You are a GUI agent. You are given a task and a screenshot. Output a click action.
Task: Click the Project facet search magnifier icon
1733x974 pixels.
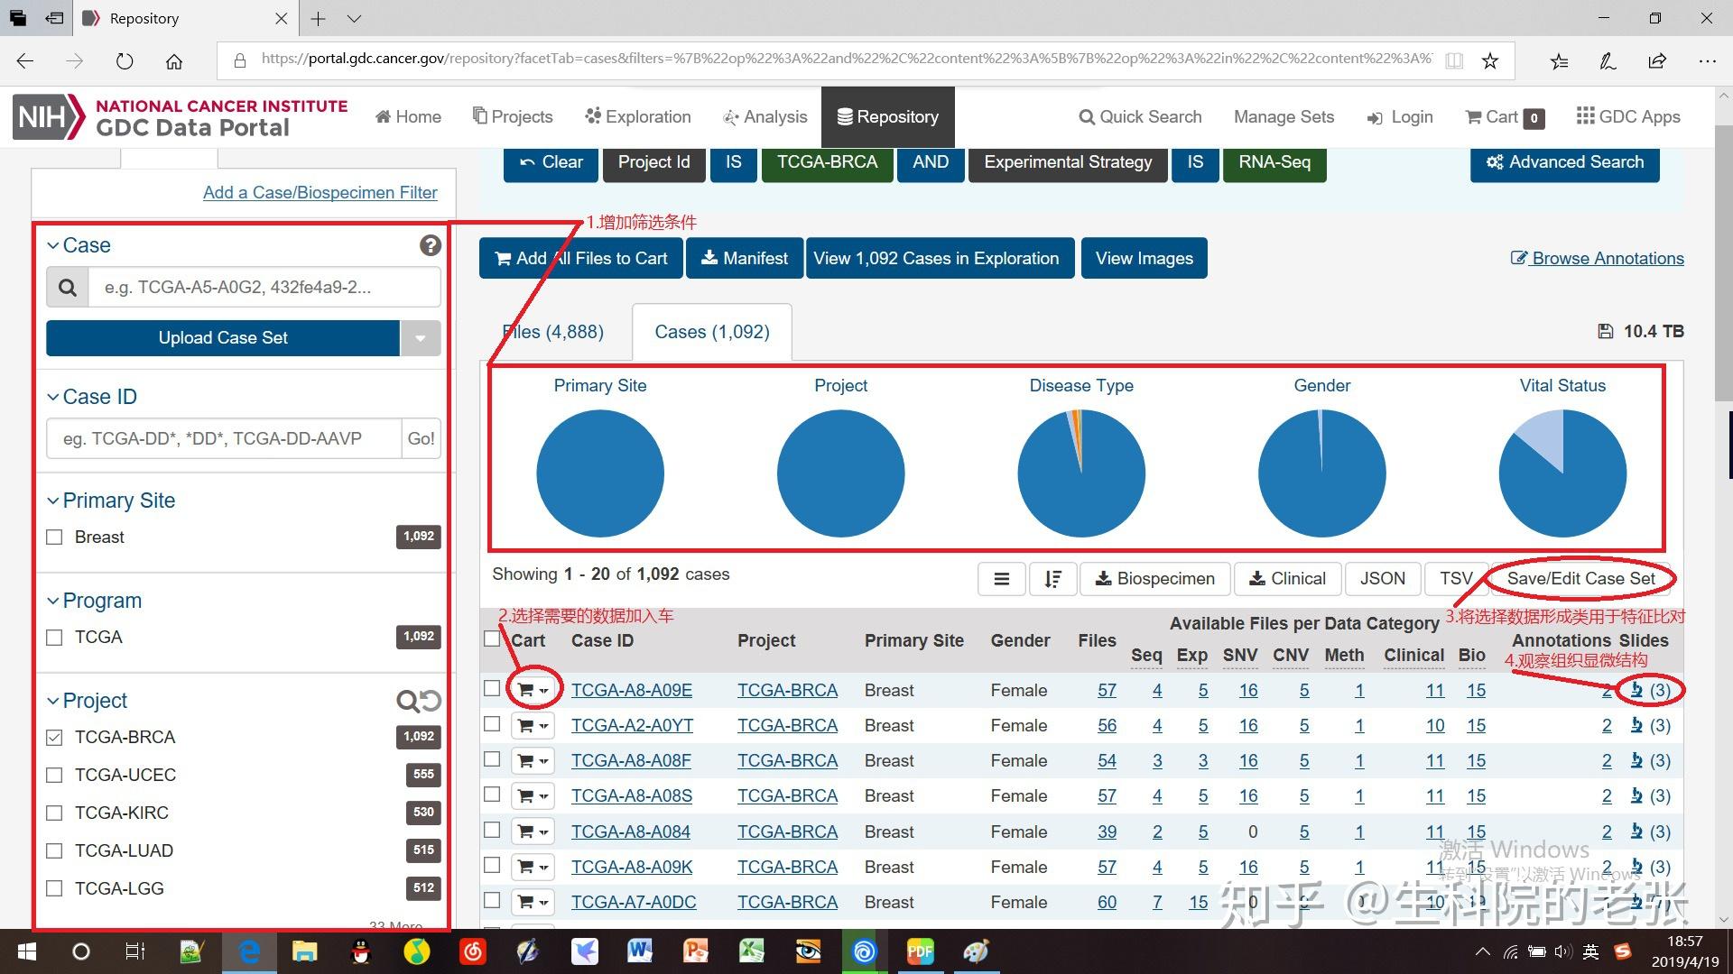point(407,701)
